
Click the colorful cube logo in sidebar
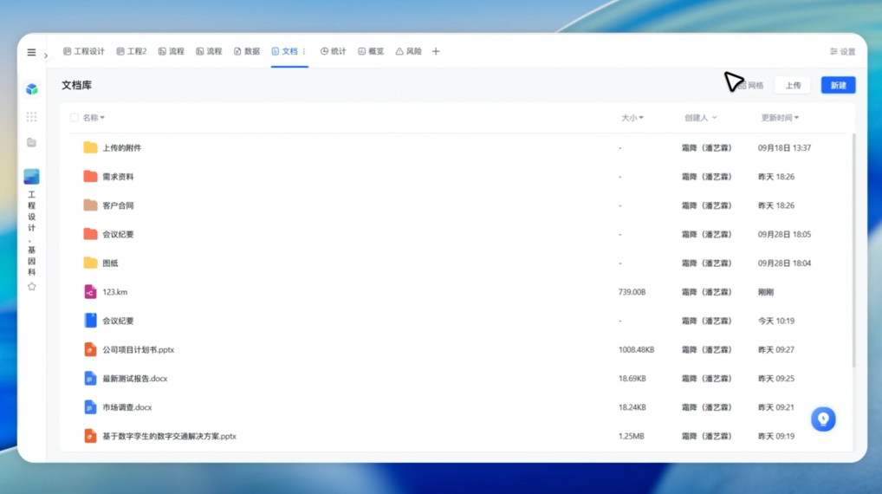(x=31, y=88)
